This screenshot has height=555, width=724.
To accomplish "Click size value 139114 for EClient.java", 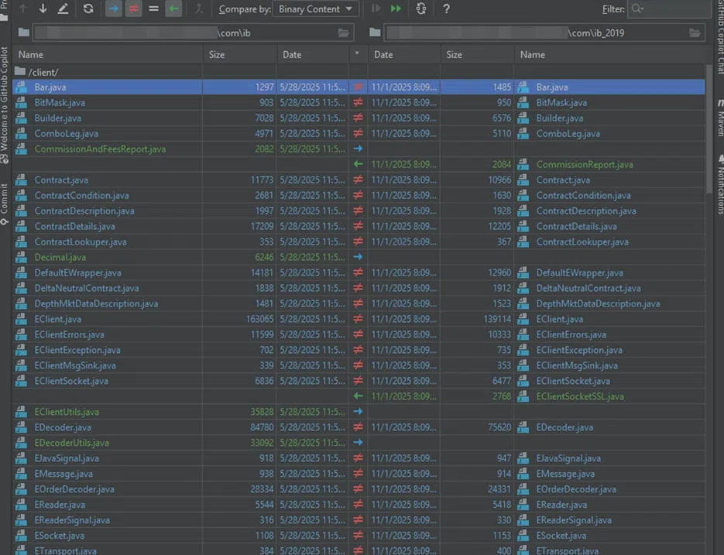I will tap(497, 319).
